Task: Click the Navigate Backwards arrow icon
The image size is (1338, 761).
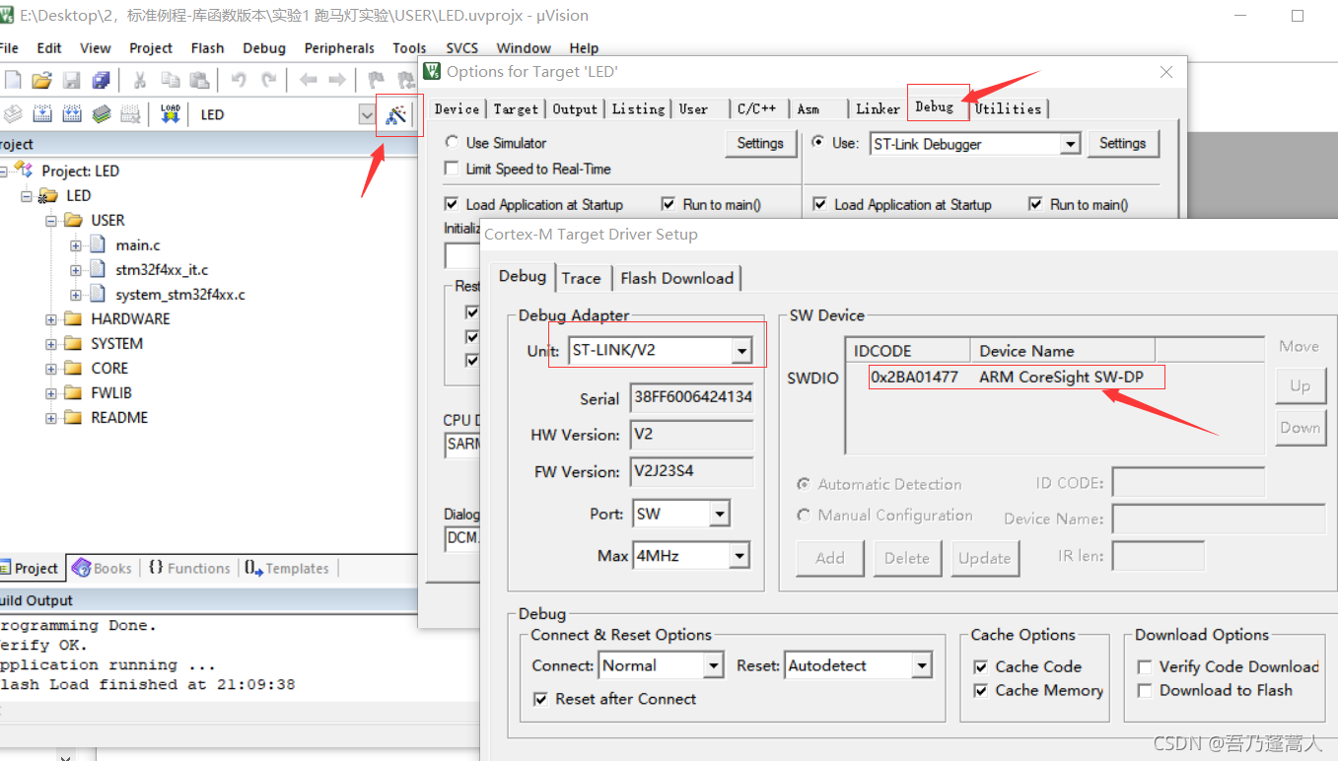Action: (x=308, y=80)
